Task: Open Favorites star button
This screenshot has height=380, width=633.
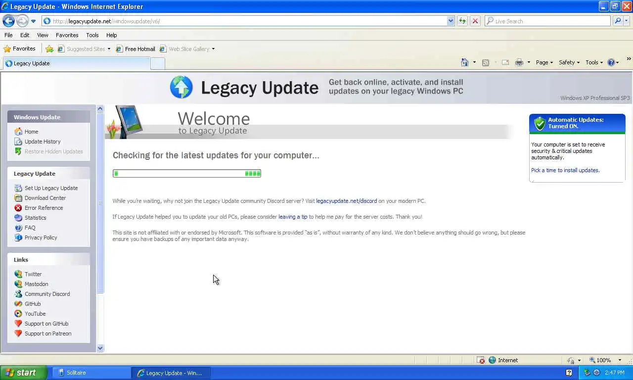Action: point(20,48)
